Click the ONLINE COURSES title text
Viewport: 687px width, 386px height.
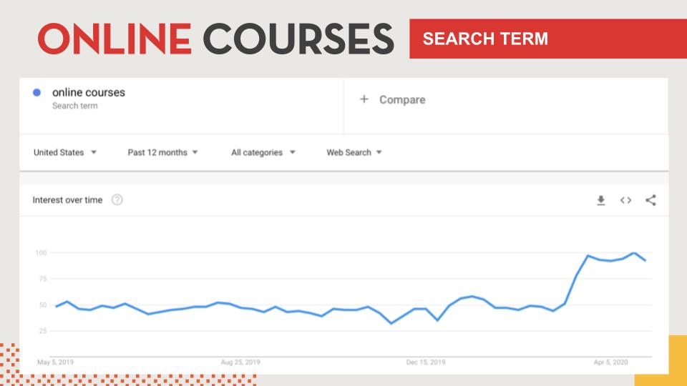pos(216,39)
